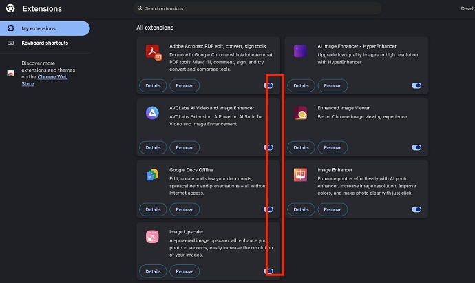Click 'Adobe Acrobat: PDF edit, convert, sign tools' title

coord(218,46)
